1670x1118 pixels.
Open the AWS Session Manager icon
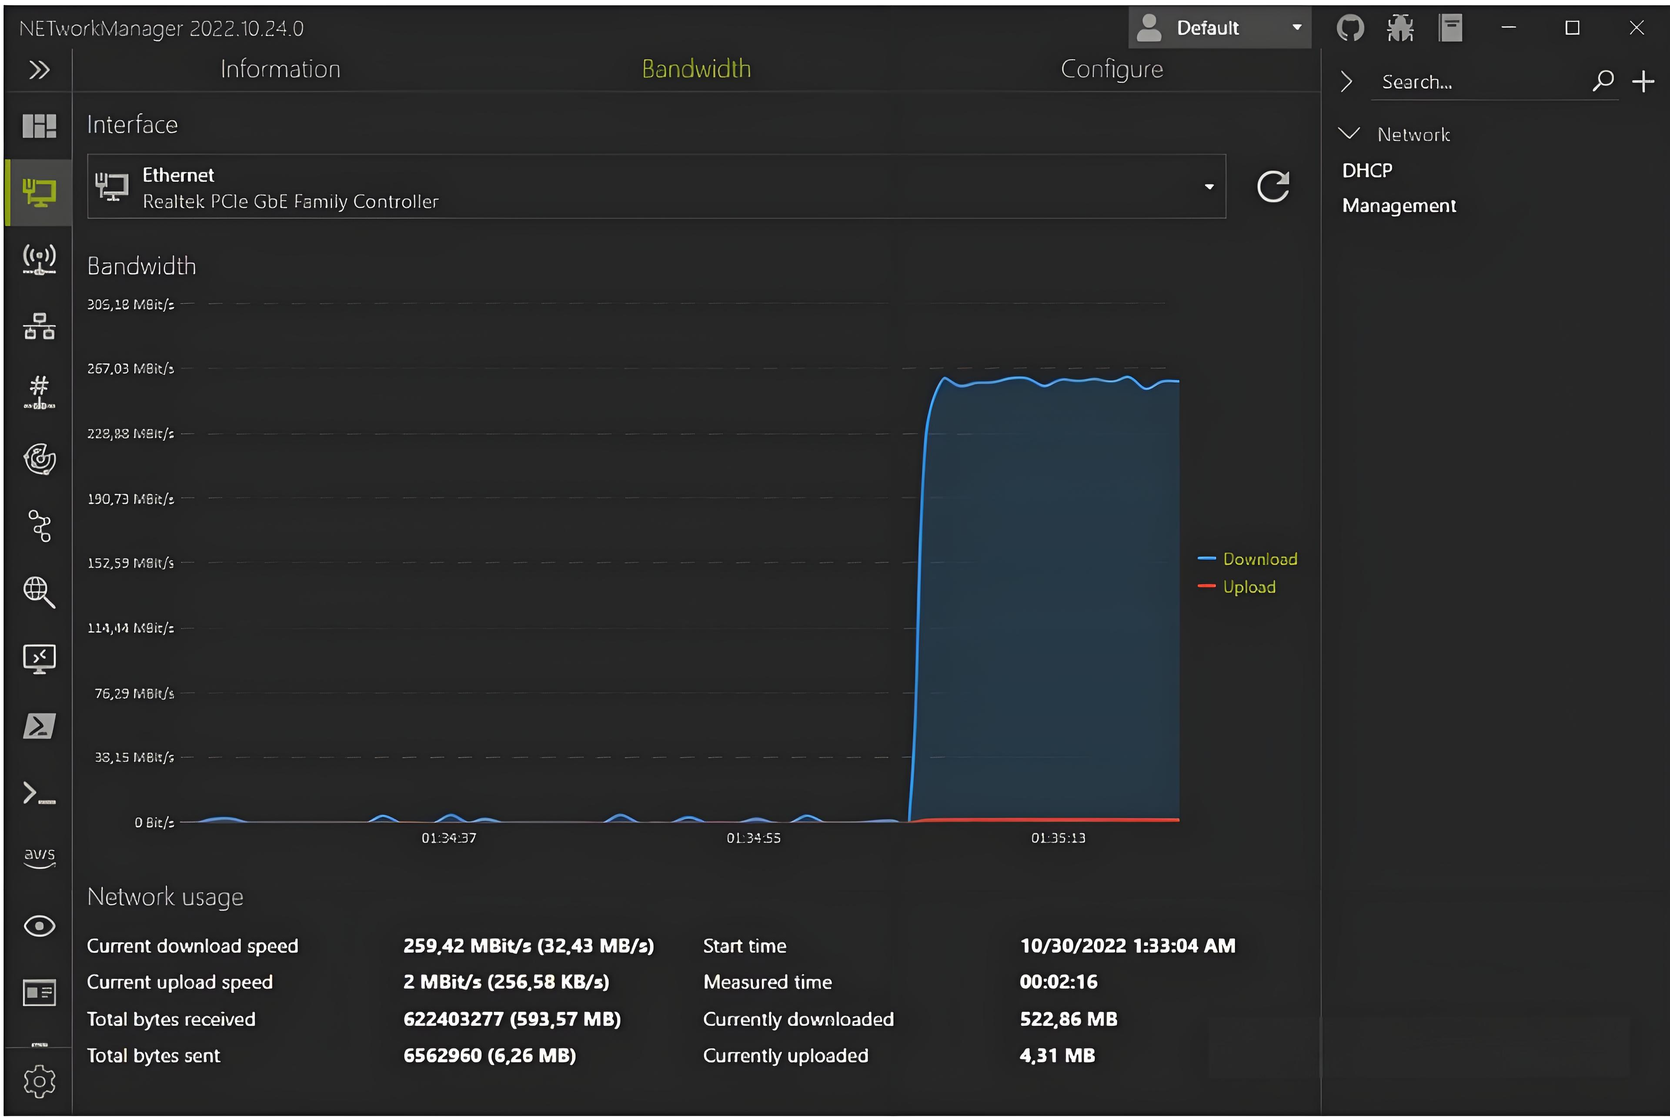point(39,858)
